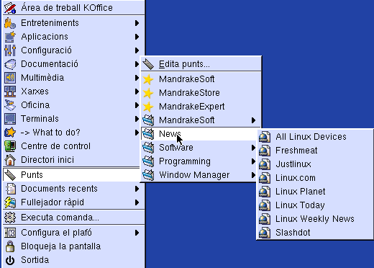Click the Xarxes network icon
The image size is (374, 268).
[x=10, y=91]
